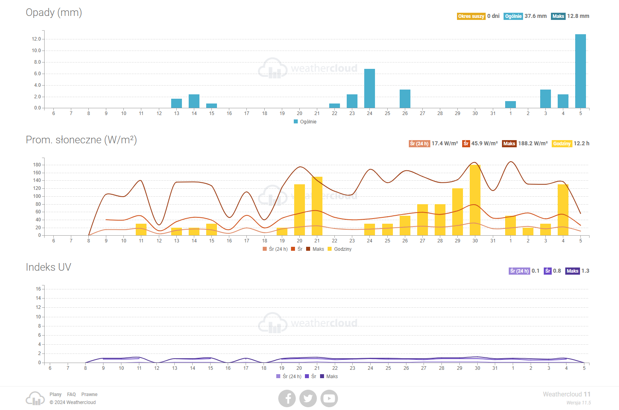Click the rainfall bar for day 24

(369, 88)
